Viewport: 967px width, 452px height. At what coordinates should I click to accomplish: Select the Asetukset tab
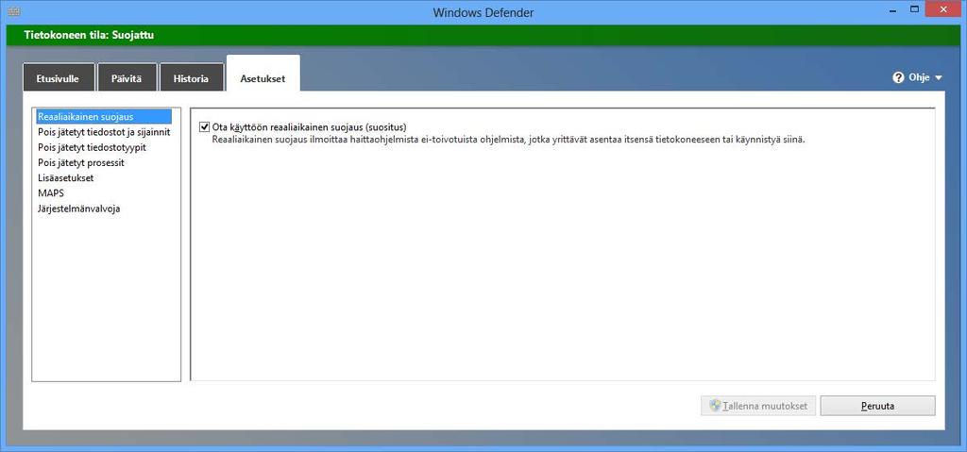263,74
